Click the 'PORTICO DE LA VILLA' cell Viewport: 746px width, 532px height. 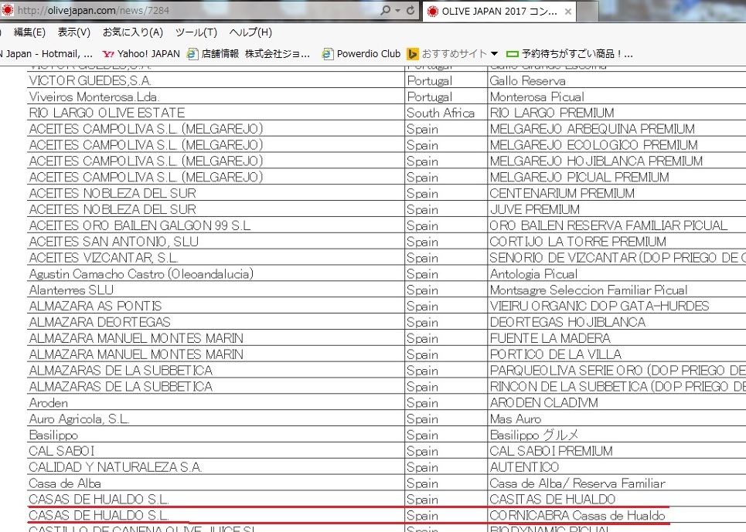(617, 355)
